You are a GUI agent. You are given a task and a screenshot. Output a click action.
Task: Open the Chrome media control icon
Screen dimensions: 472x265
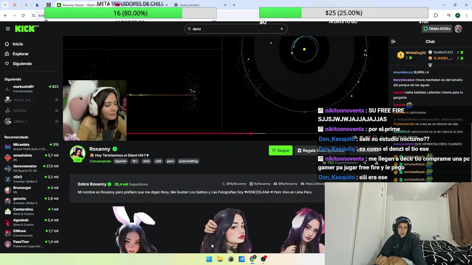click(x=449, y=15)
